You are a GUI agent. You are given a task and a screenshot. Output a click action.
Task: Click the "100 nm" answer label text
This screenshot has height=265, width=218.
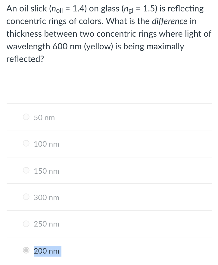pyautogui.click(x=46, y=144)
